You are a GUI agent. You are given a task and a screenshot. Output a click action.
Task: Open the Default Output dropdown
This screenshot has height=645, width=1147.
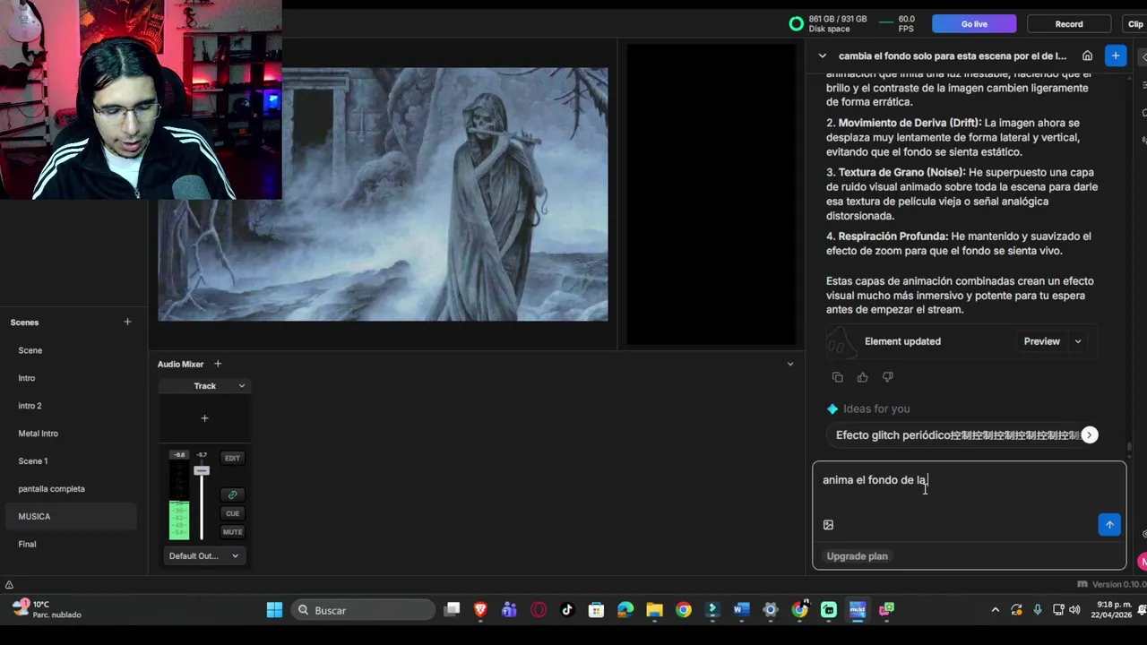204,556
